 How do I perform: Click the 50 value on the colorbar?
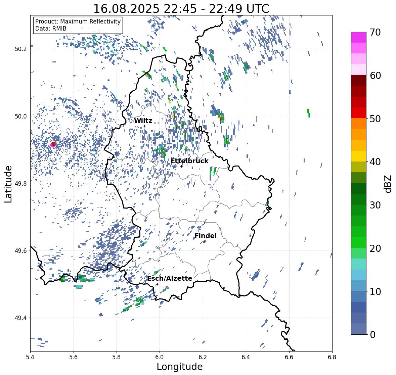(375, 119)
